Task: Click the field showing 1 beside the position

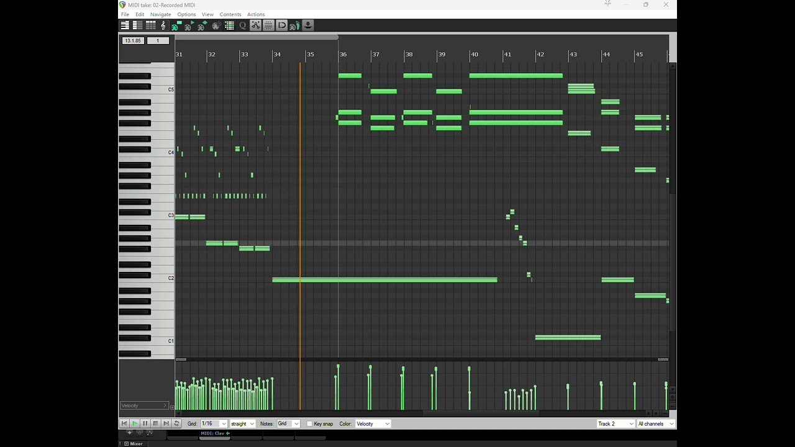Action: click(x=158, y=41)
